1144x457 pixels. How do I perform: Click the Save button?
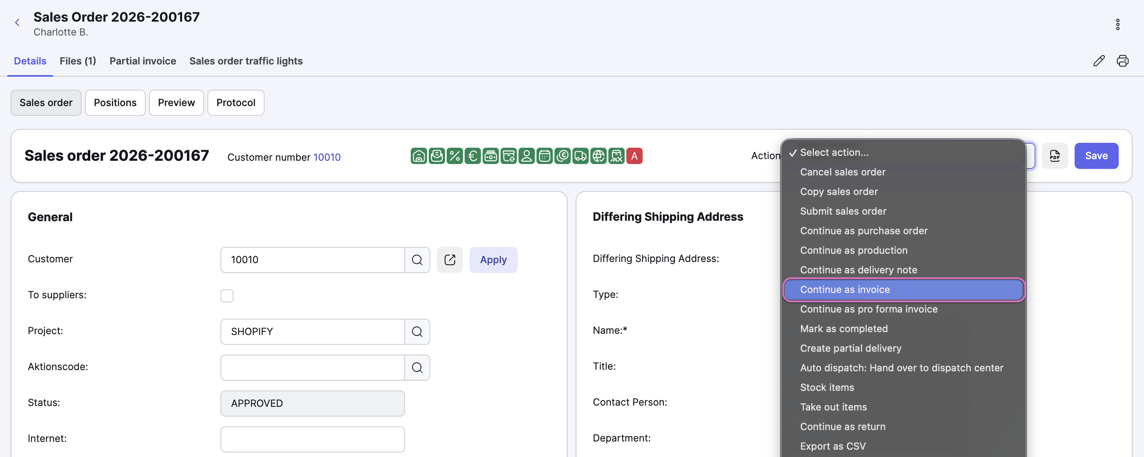click(x=1096, y=156)
